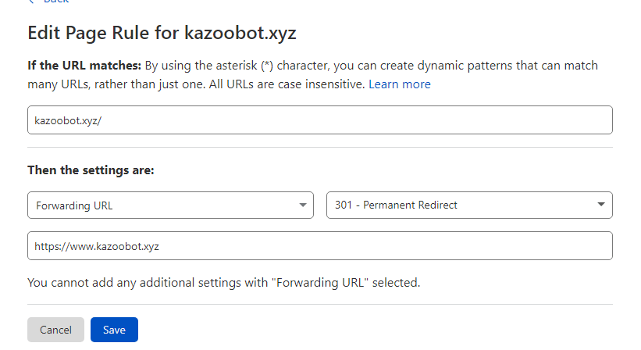Image resolution: width=641 pixels, height=350 pixels.
Task: Go back using the Back link at top
Action: pos(56,2)
